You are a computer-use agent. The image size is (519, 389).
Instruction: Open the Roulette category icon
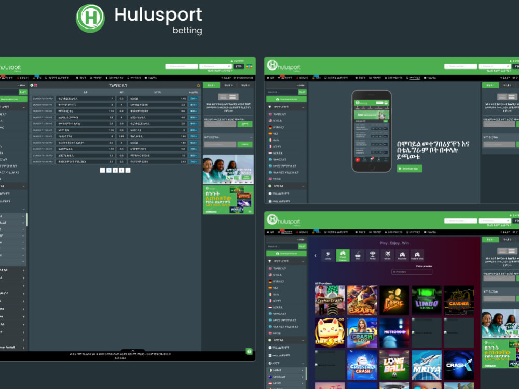402,255
